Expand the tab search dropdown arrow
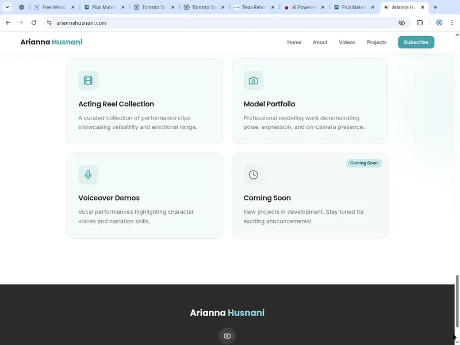 pos(7,7)
